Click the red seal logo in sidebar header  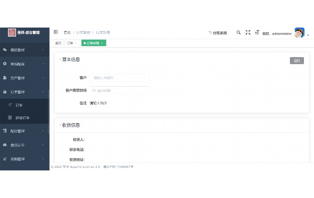[12, 33]
